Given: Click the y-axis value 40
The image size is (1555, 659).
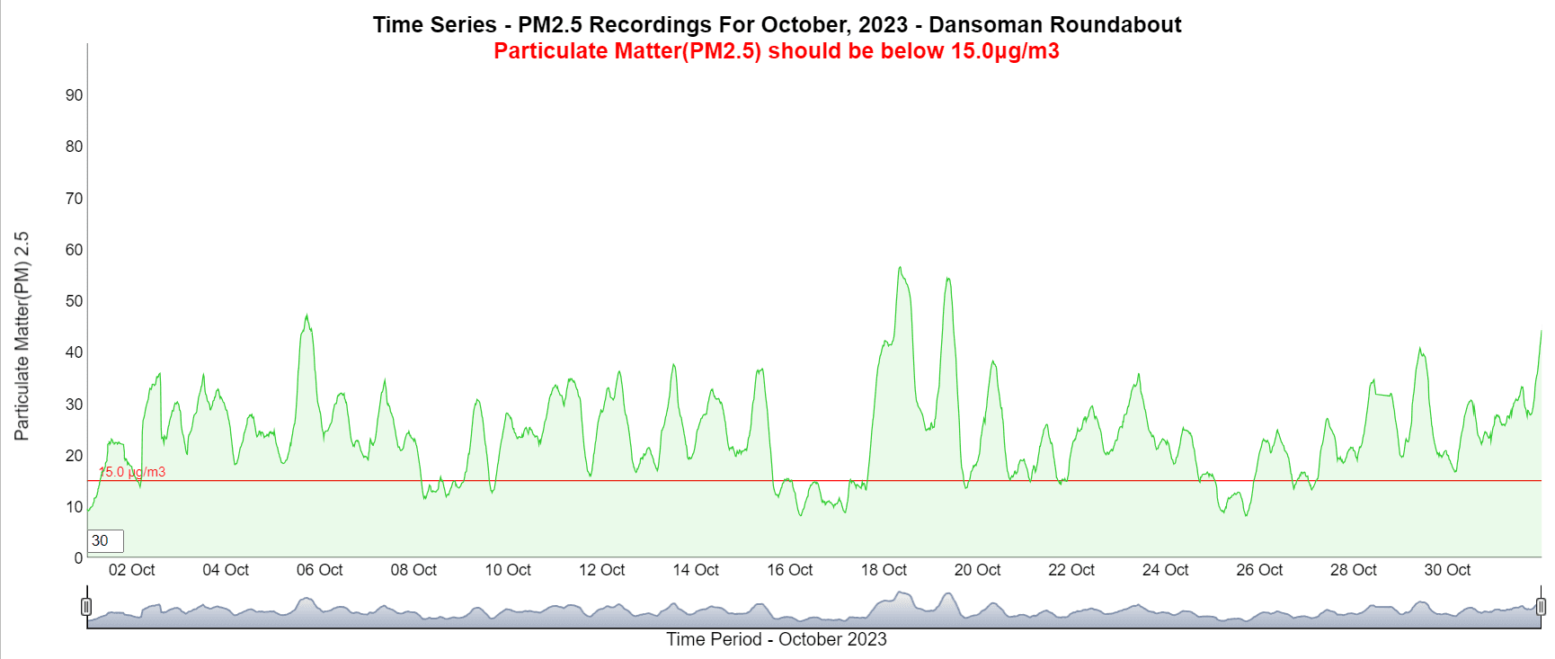Looking at the screenshot, I should click(x=74, y=352).
